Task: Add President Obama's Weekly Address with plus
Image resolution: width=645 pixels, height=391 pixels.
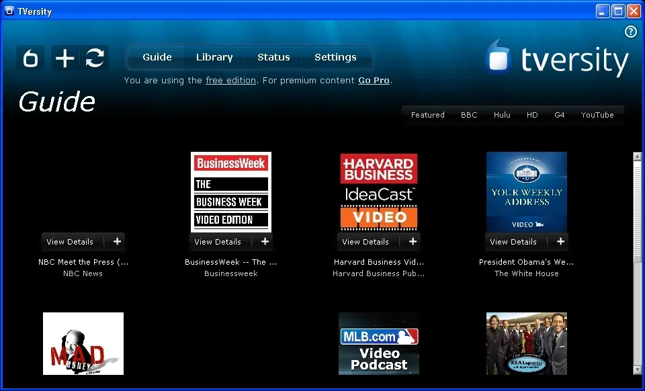Action: (560, 241)
